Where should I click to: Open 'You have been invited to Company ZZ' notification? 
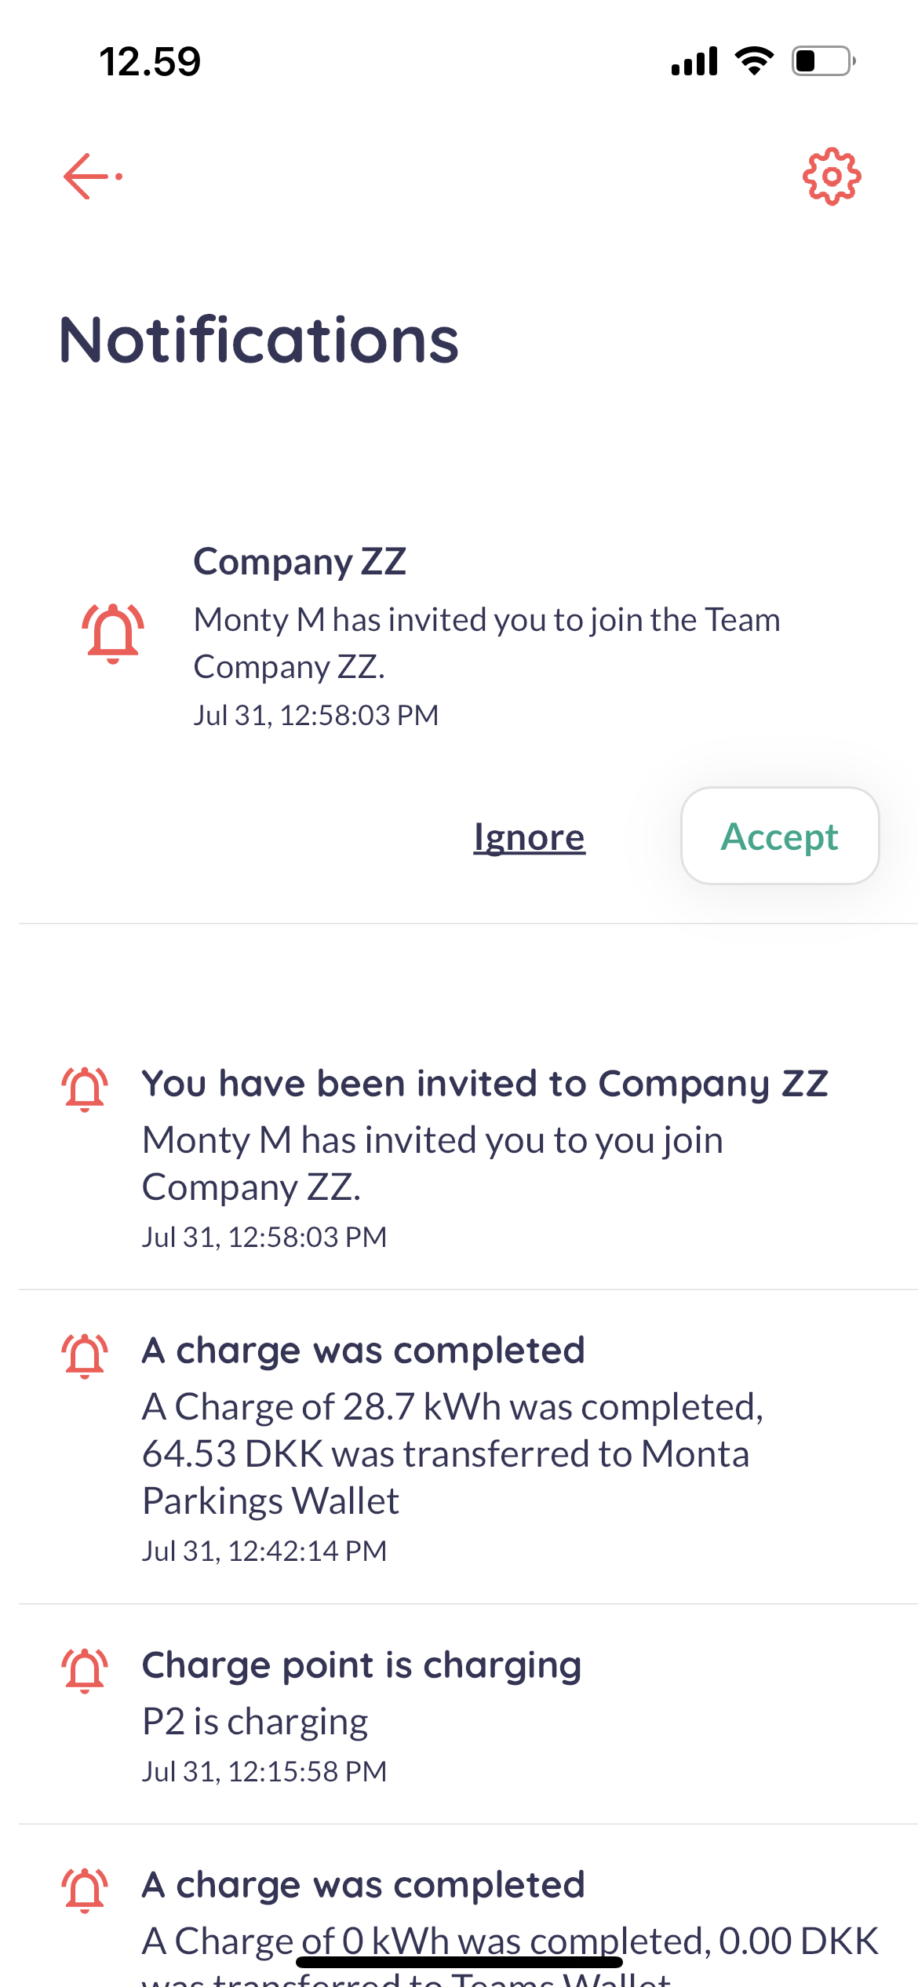pyautogui.click(x=484, y=1084)
